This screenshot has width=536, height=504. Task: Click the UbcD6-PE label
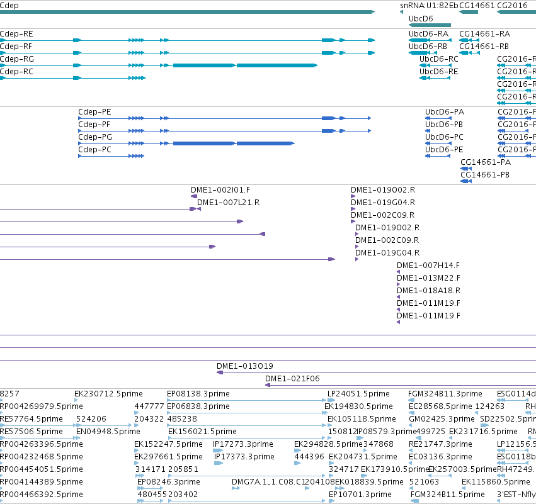coord(445,150)
